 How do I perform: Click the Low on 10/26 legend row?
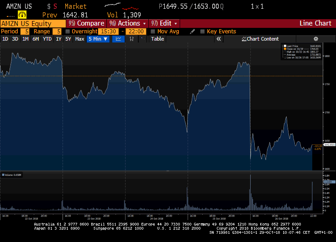click(302, 58)
